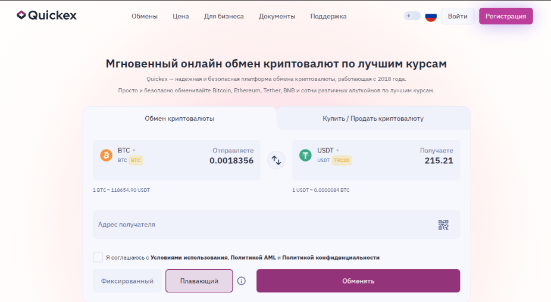This screenshot has height=302, width=551.
Task: Open the Для бизнеса menu item
Action: click(224, 16)
